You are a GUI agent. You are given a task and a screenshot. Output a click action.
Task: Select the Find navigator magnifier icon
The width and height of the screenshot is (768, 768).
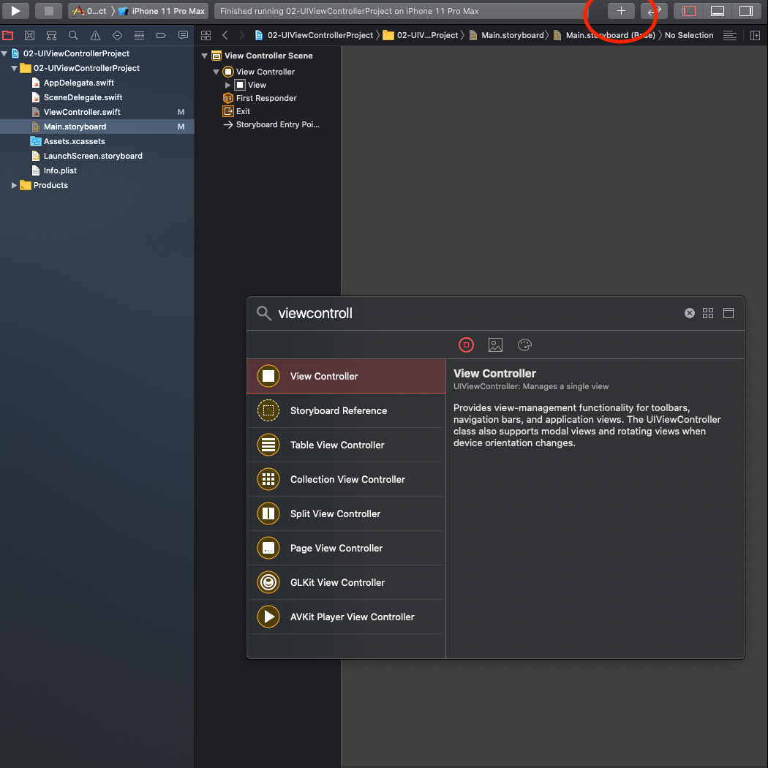[73, 35]
